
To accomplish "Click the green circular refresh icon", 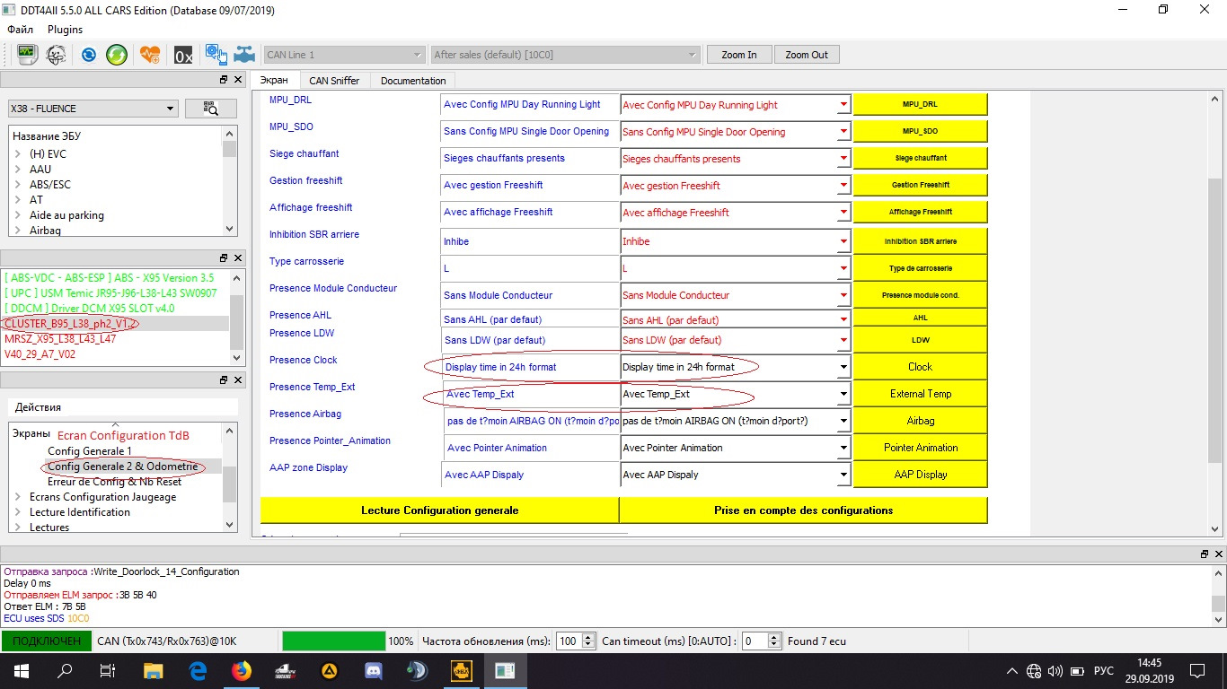I will pyautogui.click(x=117, y=55).
